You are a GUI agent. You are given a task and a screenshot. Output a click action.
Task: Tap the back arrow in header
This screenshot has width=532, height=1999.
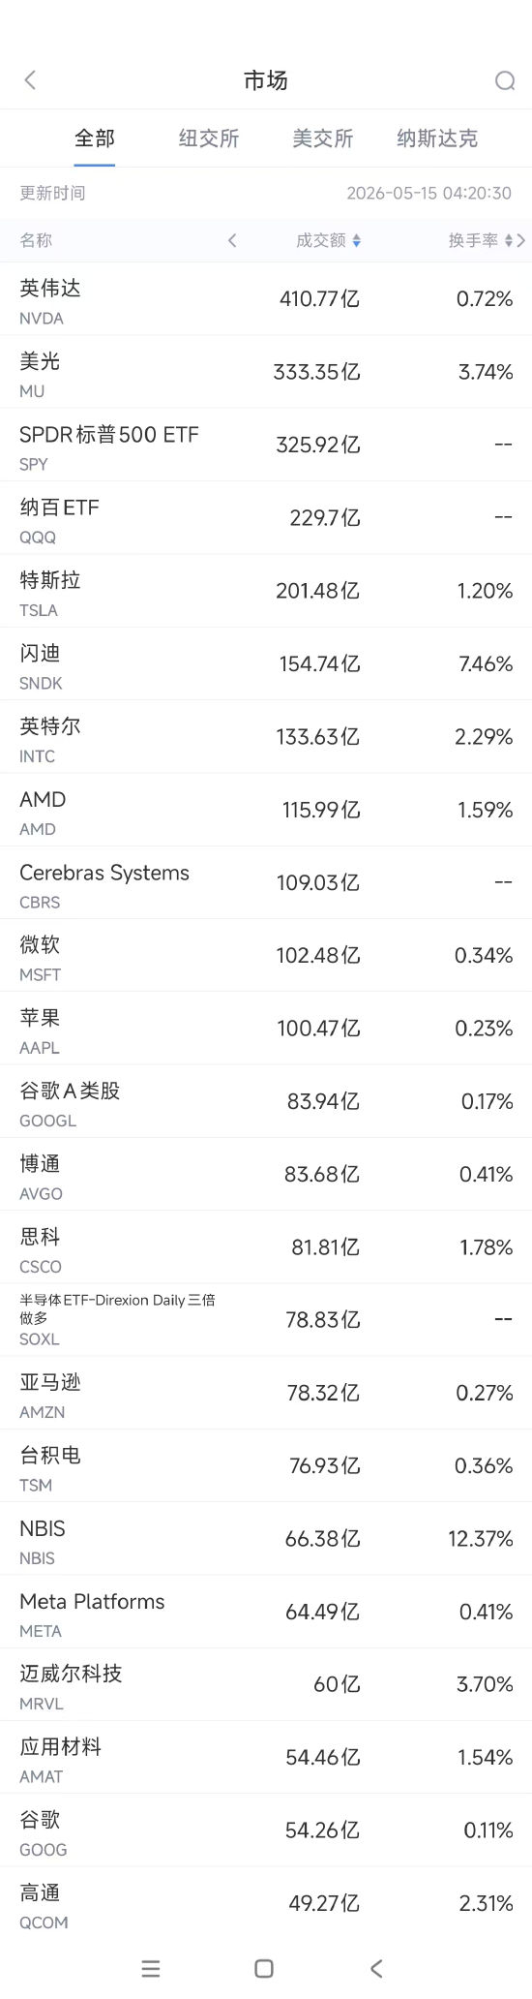point(30,80)
